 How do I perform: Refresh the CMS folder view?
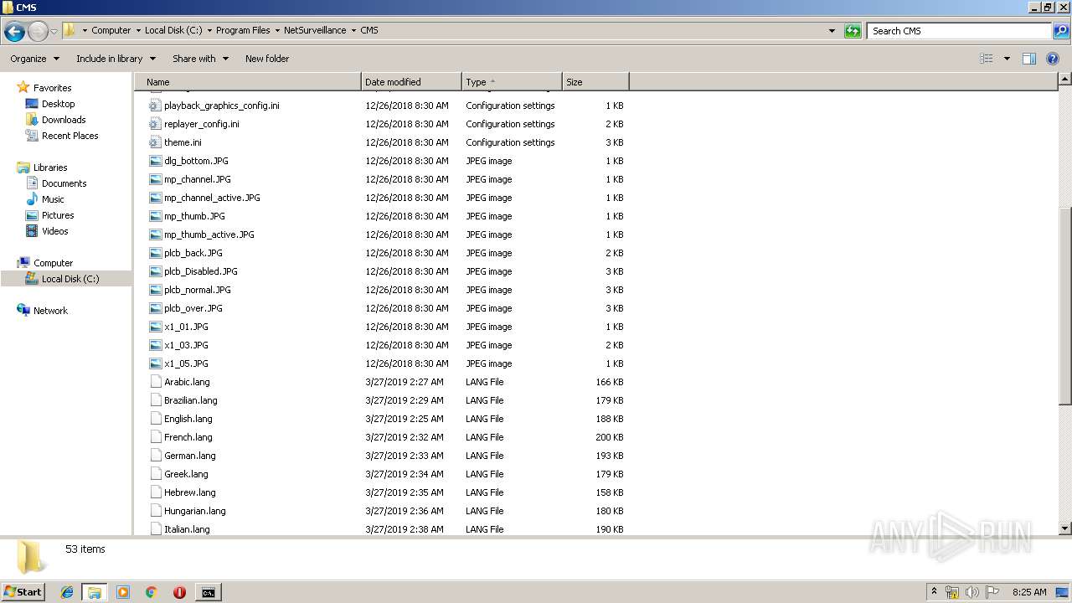click(x=853, y=31)
